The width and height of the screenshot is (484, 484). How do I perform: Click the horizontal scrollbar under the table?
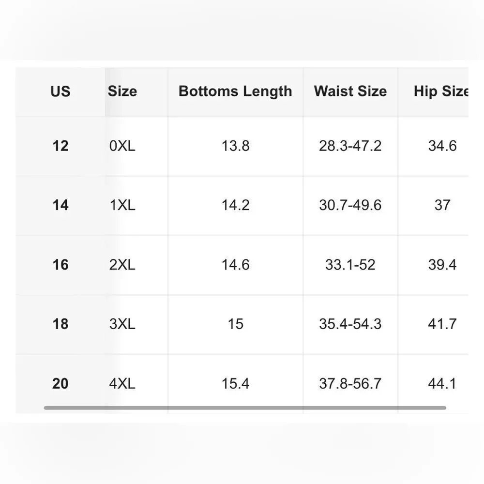pos(245,408)
